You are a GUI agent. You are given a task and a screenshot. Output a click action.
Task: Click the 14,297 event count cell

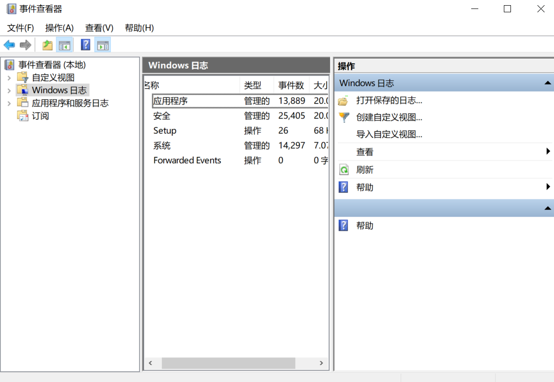tap(291, 145)
